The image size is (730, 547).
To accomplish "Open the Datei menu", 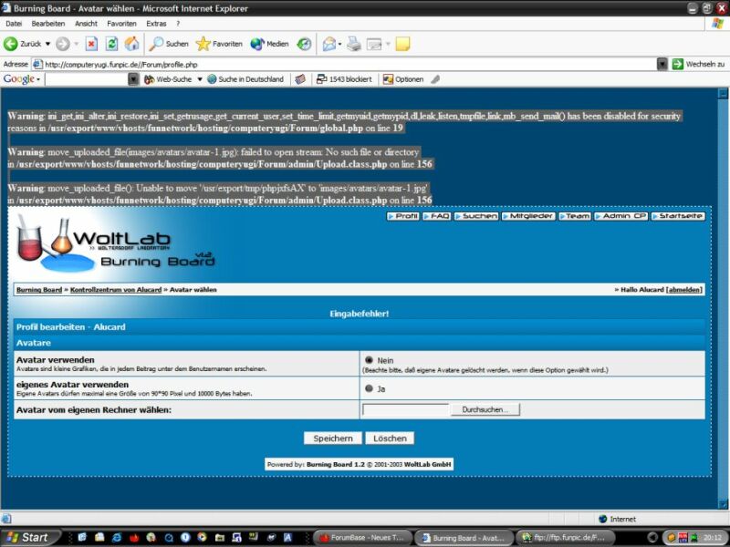I will [x=14, y=24].
